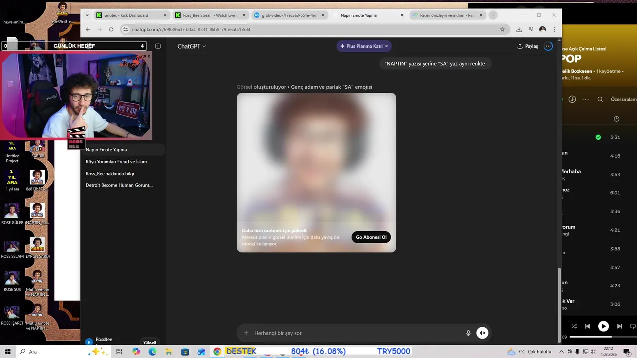Click the blurred generating image preview
This screenshot has height=358, width=637.
(317, 173)
